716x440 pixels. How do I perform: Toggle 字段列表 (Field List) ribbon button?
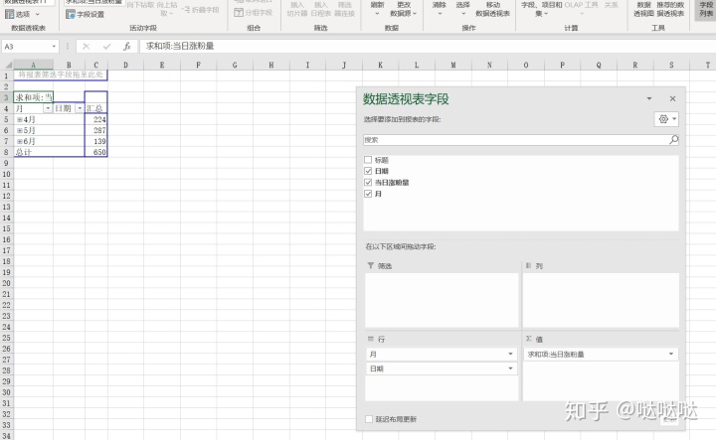coord(706,9)
